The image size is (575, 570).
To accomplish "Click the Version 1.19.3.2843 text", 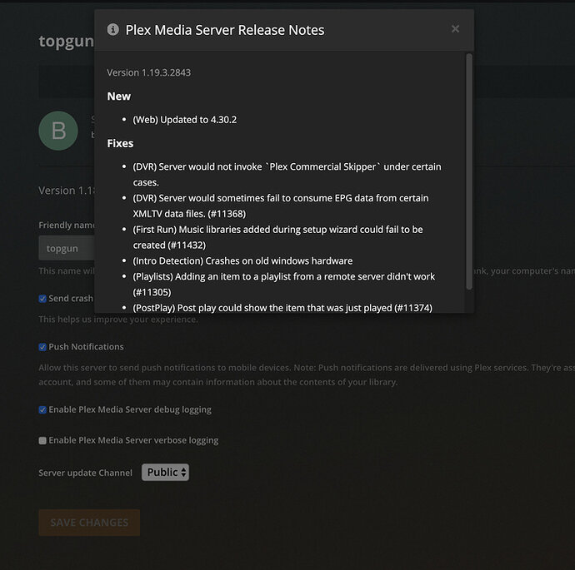I will click(149, 72).
